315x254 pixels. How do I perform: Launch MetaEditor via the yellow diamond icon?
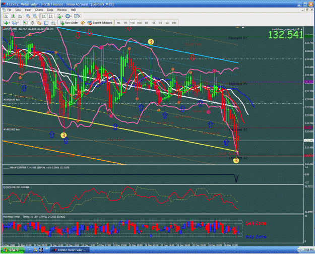[x=83, y=23]
